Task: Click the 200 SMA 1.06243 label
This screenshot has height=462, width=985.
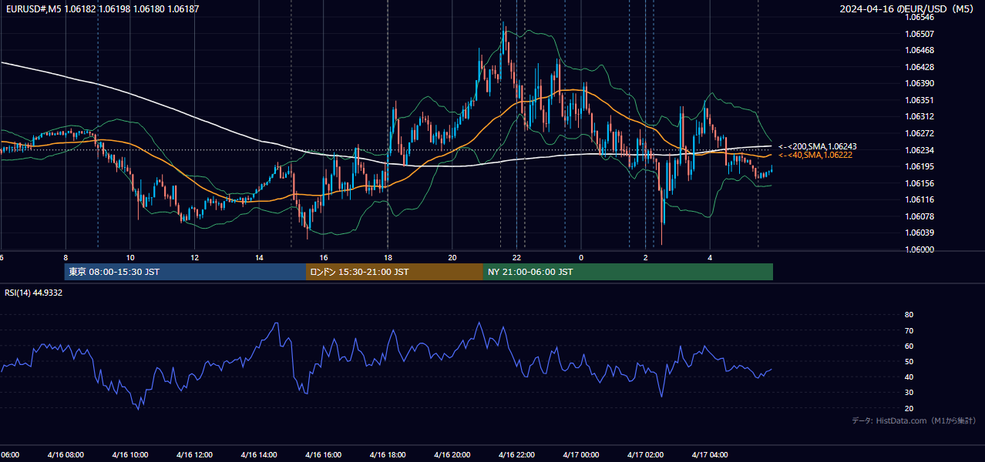Action: pyautogui.click(x=817, y=146)
